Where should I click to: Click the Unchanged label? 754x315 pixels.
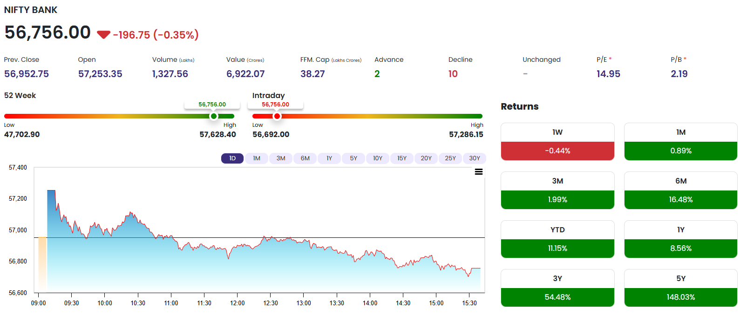(542, 59)
